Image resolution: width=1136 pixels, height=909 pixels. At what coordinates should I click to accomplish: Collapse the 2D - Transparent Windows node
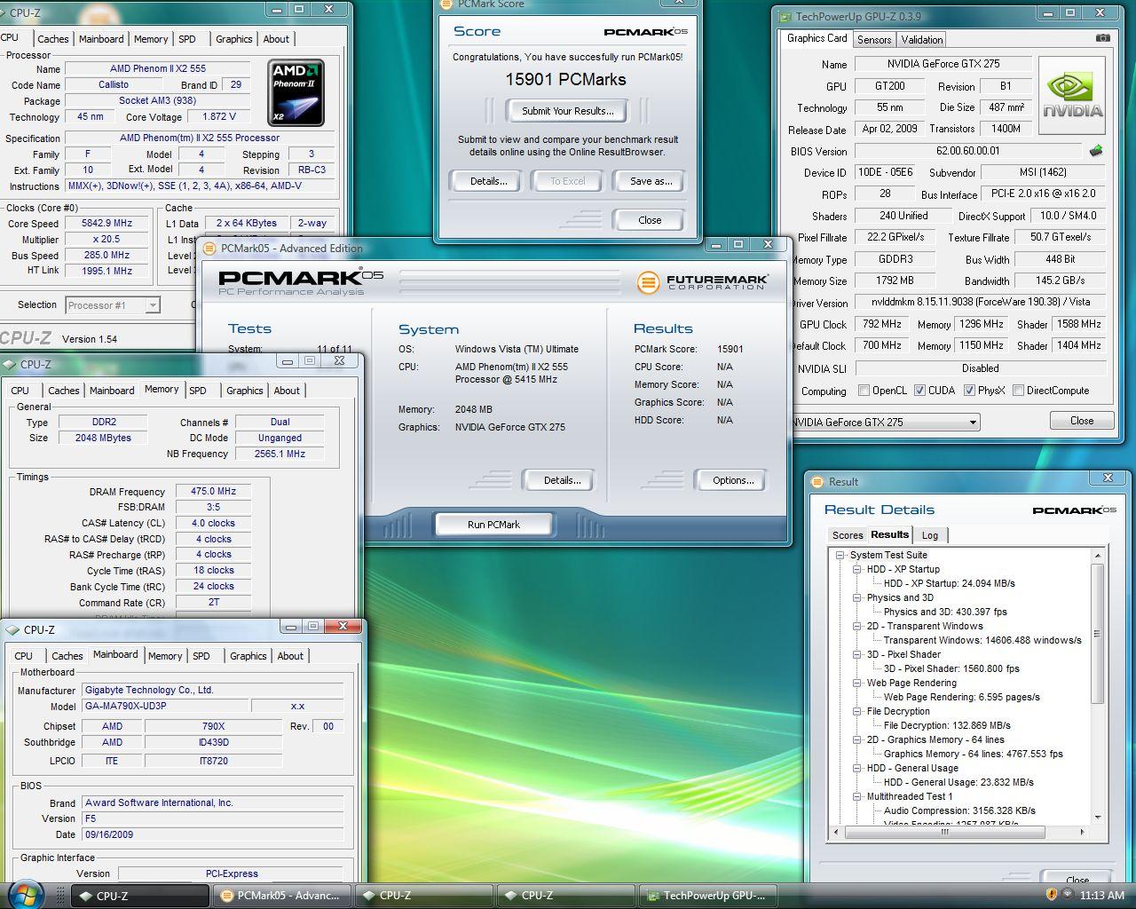[x=857, y=626]
